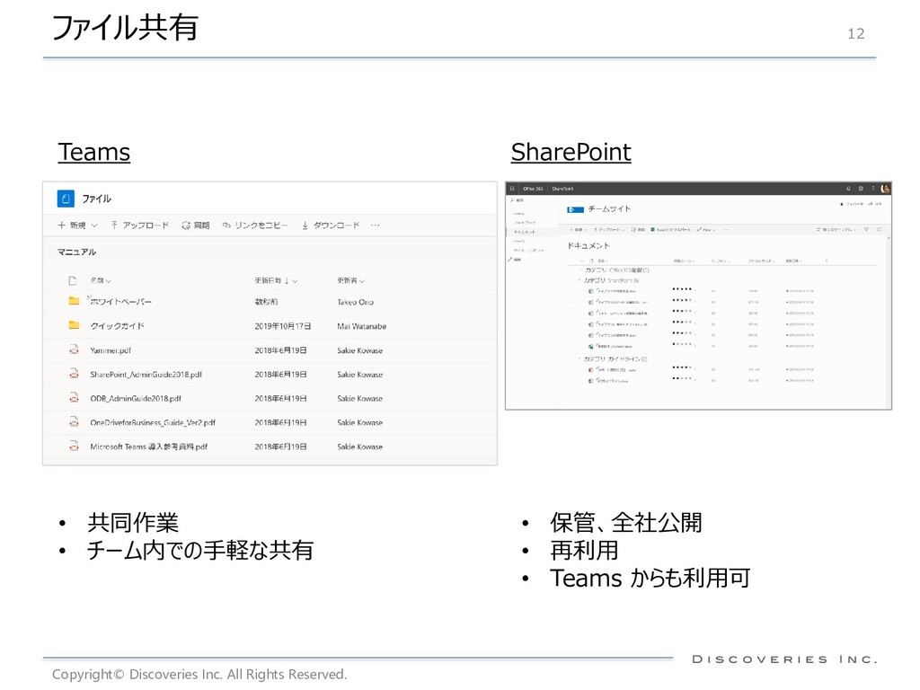Click the Teams underlined heading
The height and width of the screenshot is (690, 920).
(93, 152)
